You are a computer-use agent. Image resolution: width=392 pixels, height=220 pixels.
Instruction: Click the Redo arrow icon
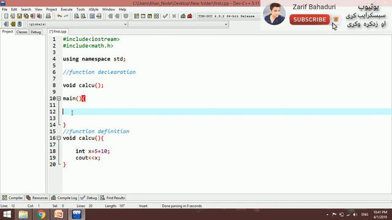[x=66, y=16]
